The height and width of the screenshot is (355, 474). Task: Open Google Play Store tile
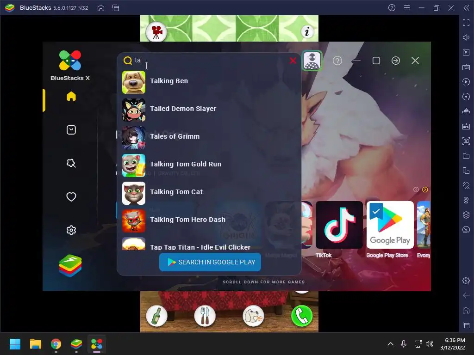point(390,225)
